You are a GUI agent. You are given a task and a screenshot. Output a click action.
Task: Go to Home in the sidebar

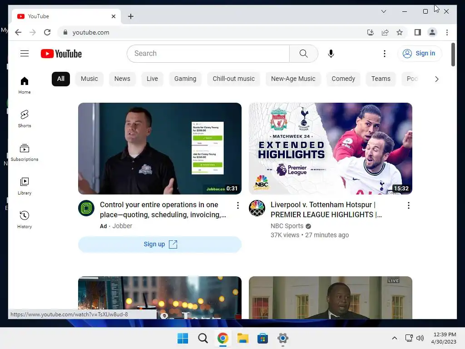pyautogui.click(x=25, y=85)
